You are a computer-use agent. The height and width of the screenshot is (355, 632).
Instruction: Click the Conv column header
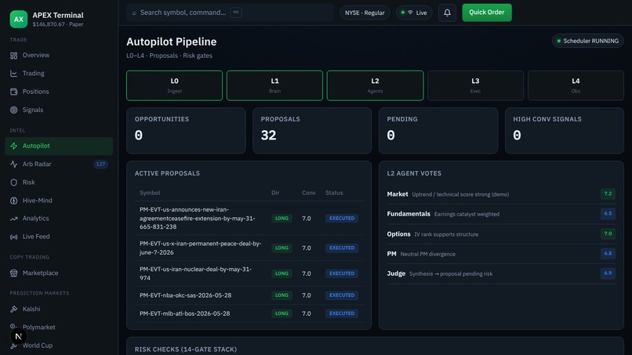pyautogui.click(x=309, y=193)
